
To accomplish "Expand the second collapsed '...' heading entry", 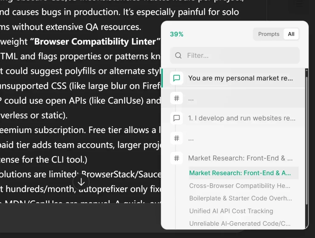I will (191, 138).
